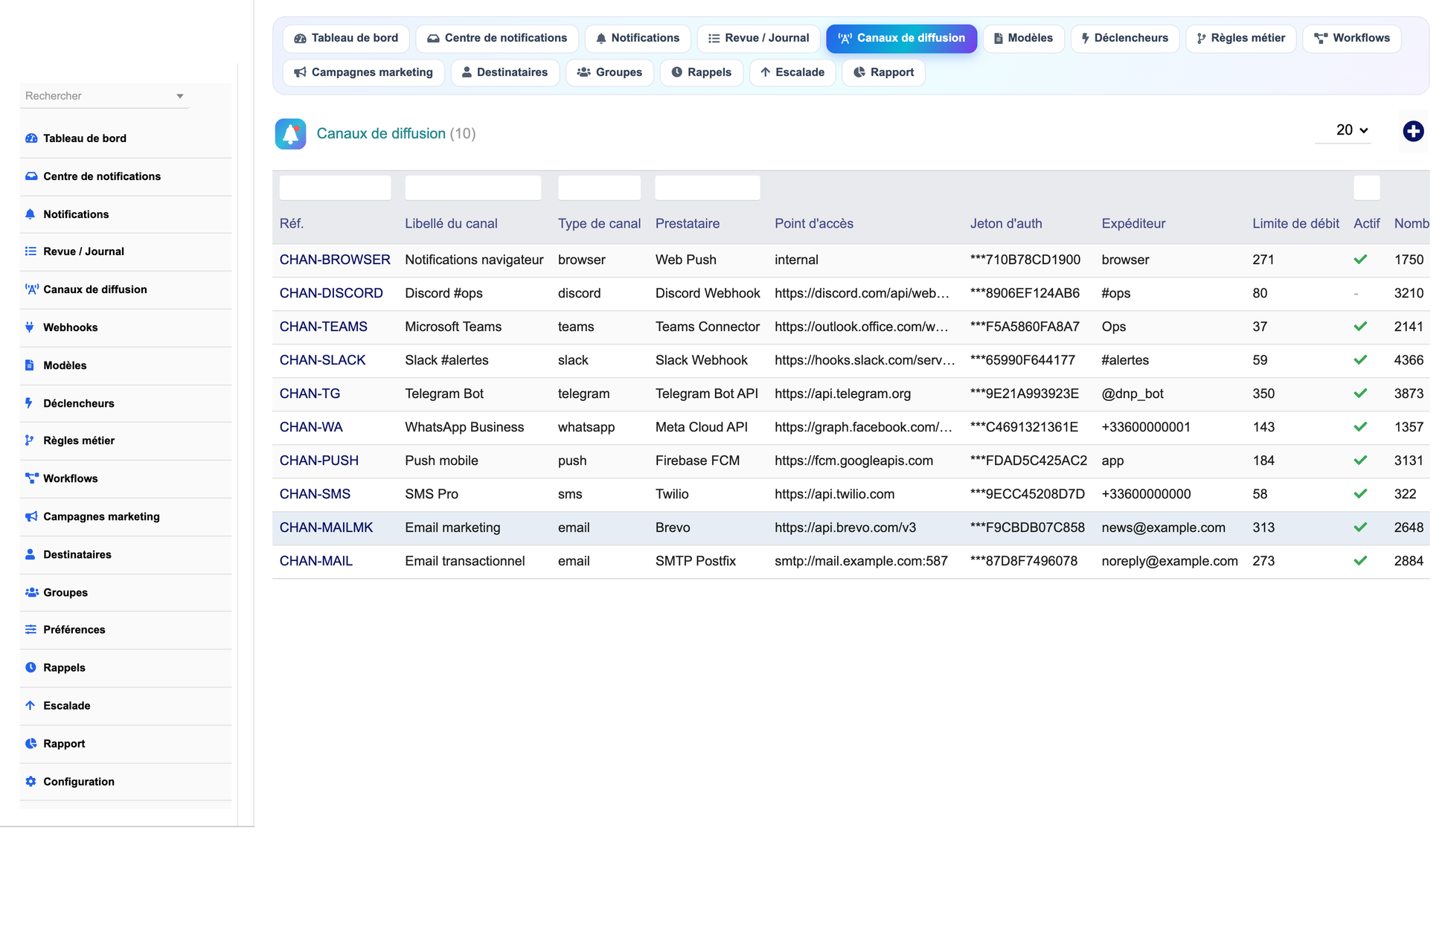Screen dimensions: 1448x941
Task: Click the active checkmark for CHAN-BROWSER
Action: 1360,260
